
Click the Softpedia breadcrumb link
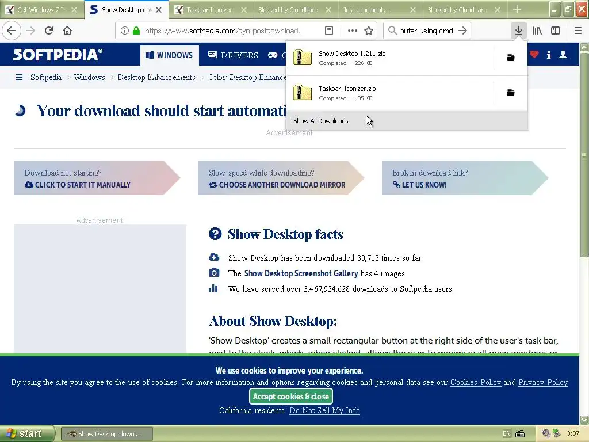[x=46, y=77]
